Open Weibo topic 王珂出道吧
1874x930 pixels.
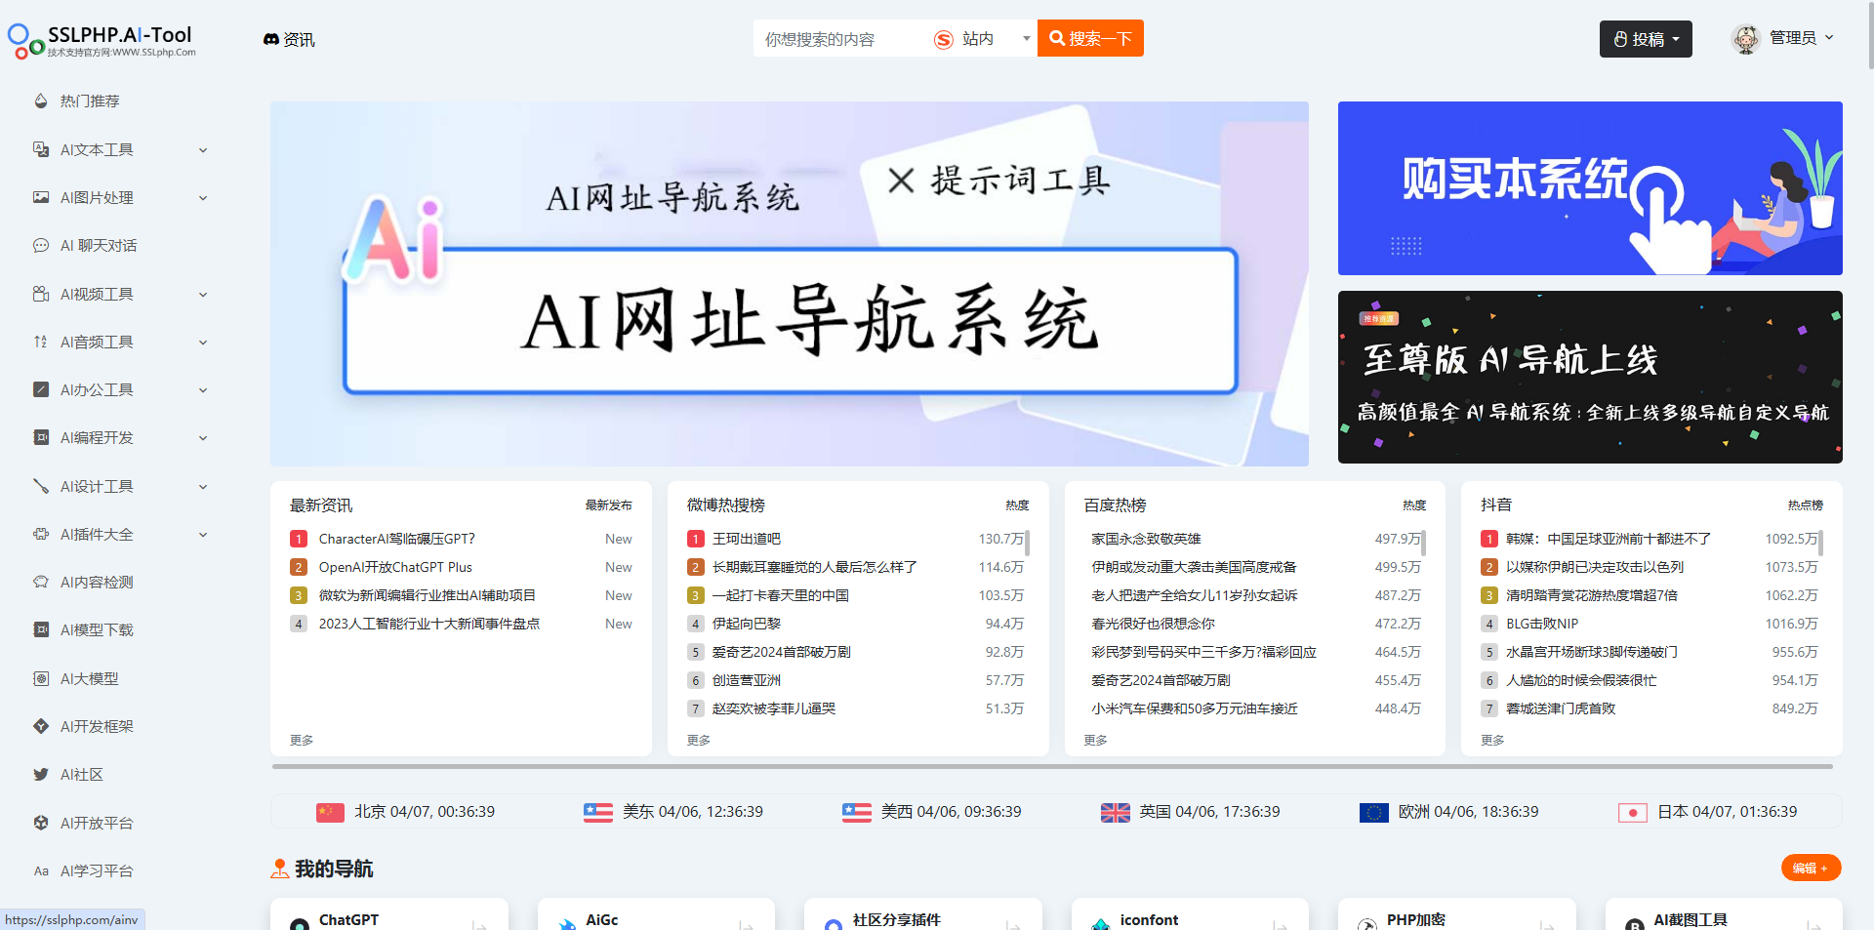[x=747, y=539]
